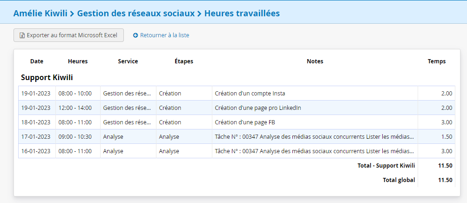Viewport: 467px width, 203px height.
Task: Open Amélie Kiwili breadcrumb link
Action: coord(40,14)
